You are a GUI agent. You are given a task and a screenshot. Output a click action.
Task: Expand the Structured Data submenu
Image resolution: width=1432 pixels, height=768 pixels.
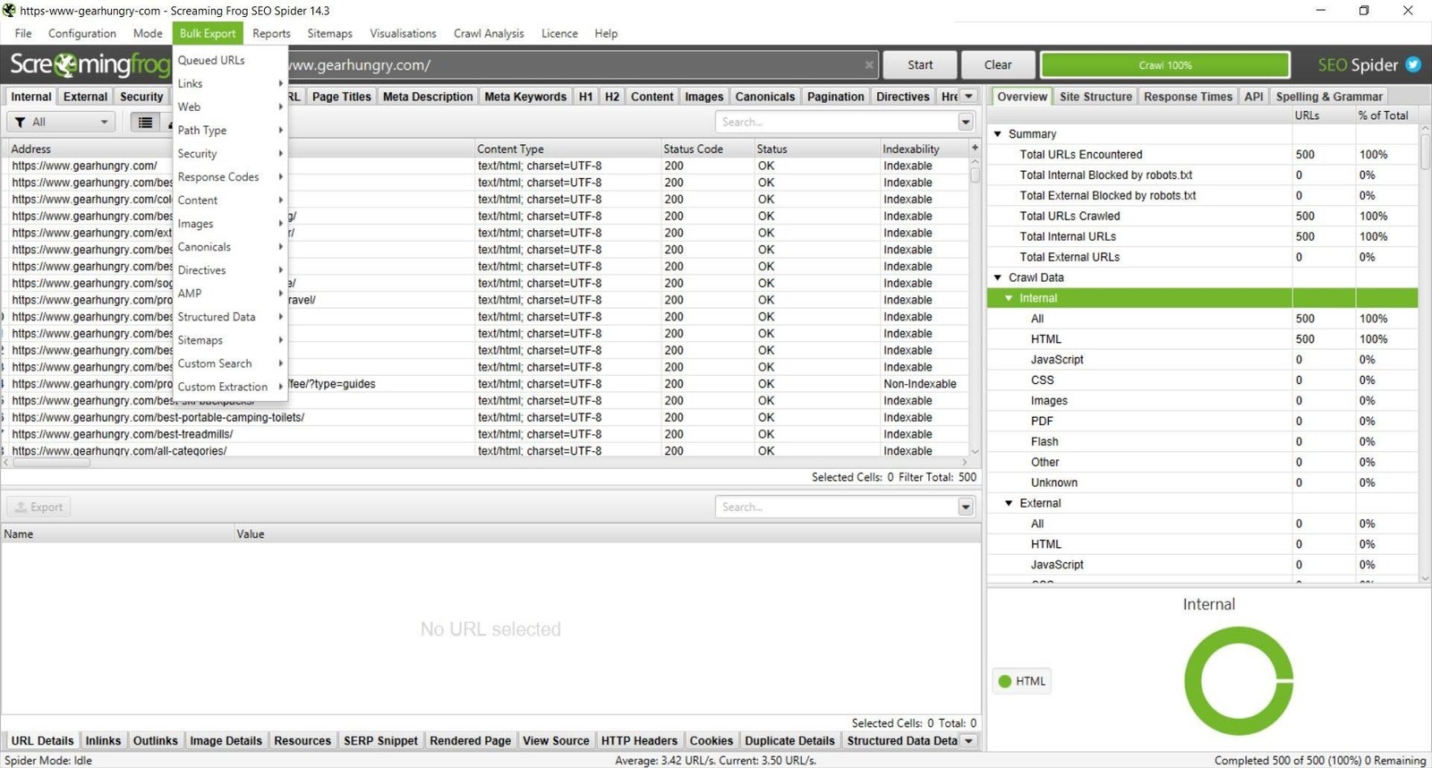click(230, 317)
